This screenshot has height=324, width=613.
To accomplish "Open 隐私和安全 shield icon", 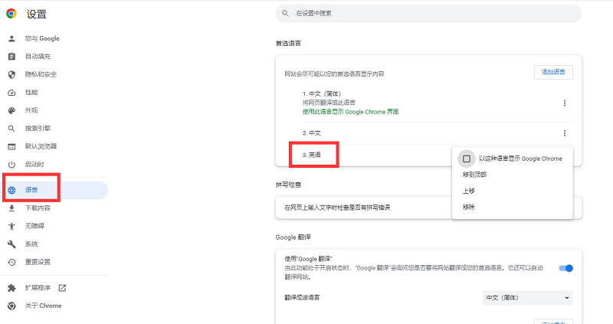I will [11, 74].
